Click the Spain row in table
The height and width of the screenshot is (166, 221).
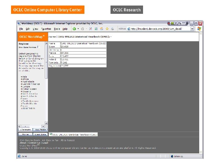pyautogui.click(x=77, y=46)
